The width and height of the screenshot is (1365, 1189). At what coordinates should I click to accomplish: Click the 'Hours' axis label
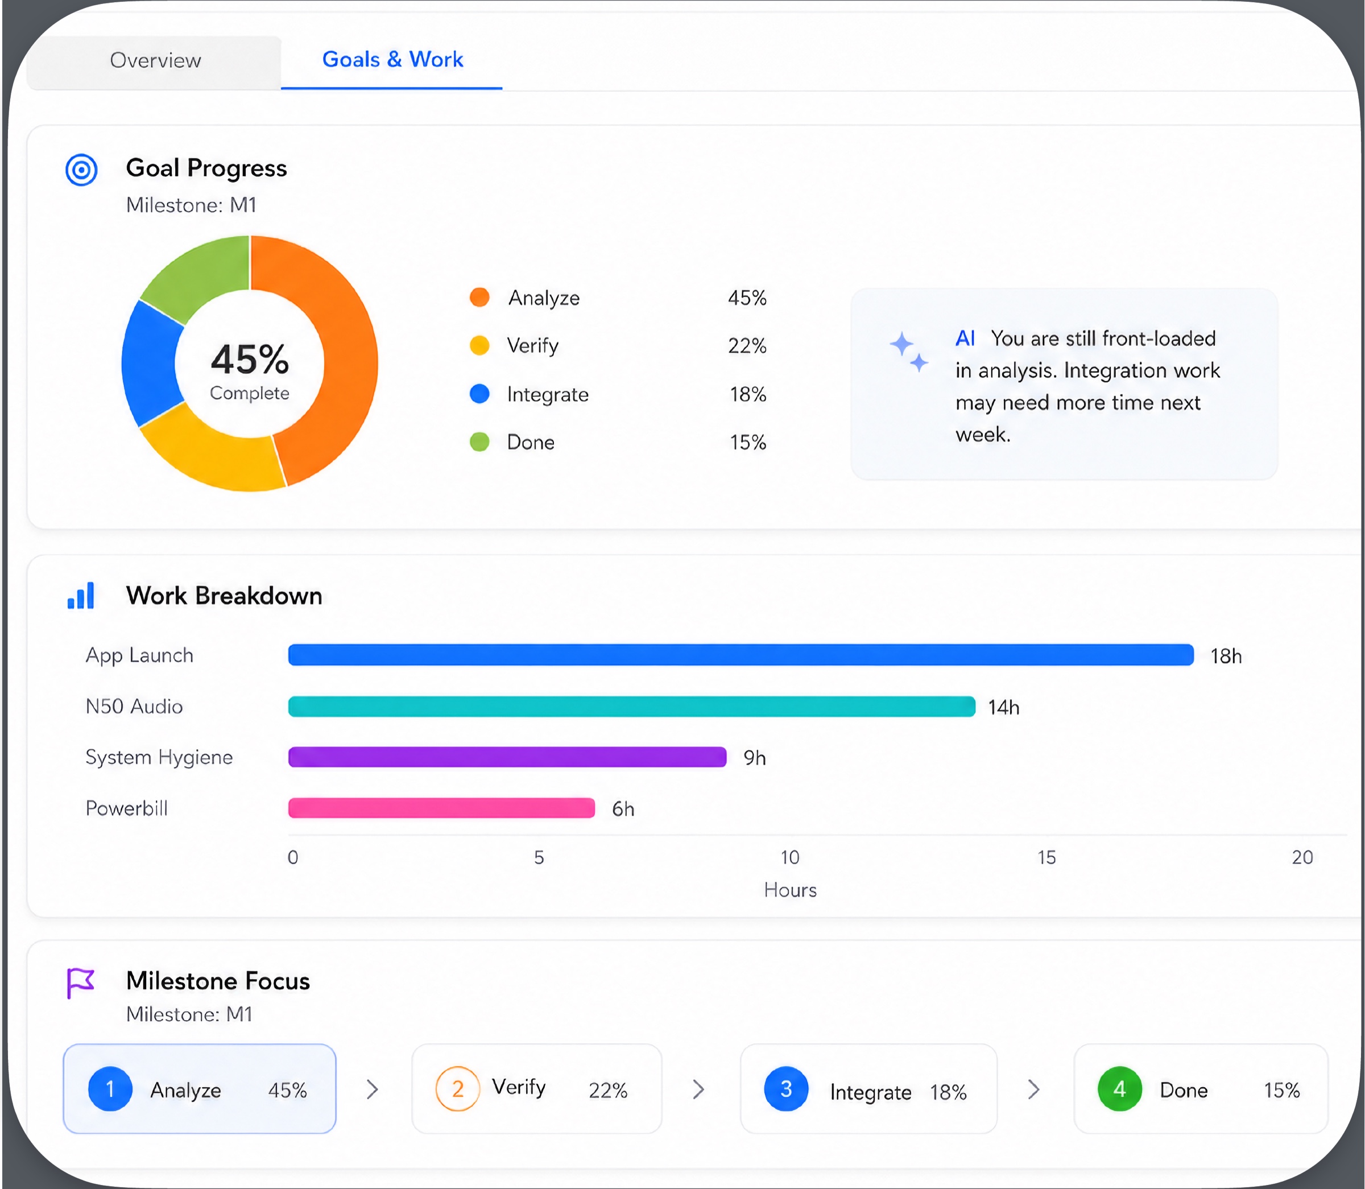(790, 890)
